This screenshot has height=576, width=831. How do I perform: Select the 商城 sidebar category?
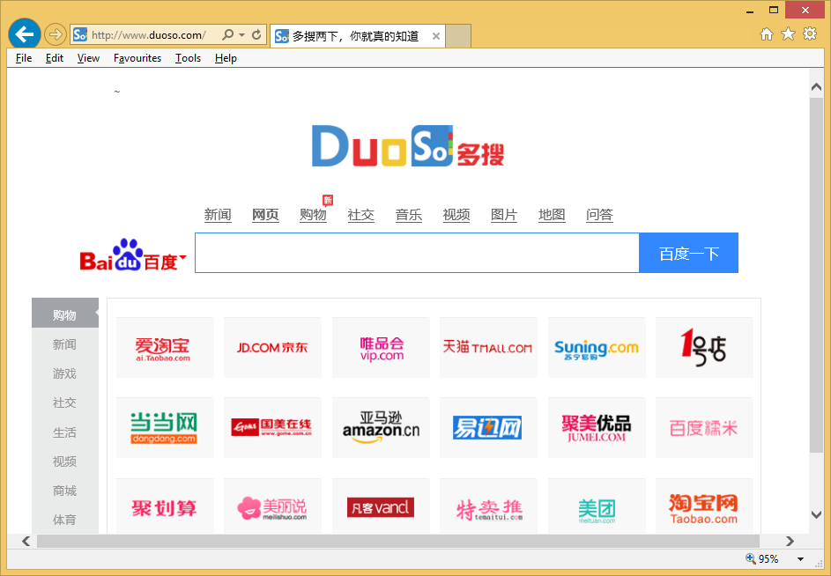tap(65, 491)
